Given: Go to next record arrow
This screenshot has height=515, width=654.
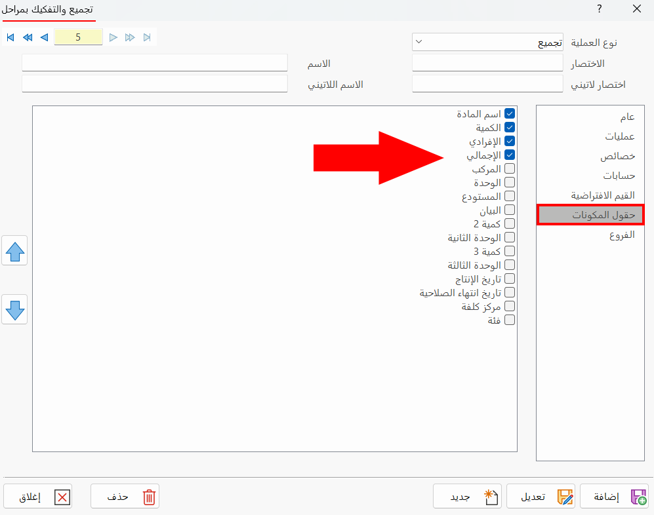Looking at the screenshot, I should point(113,37).
